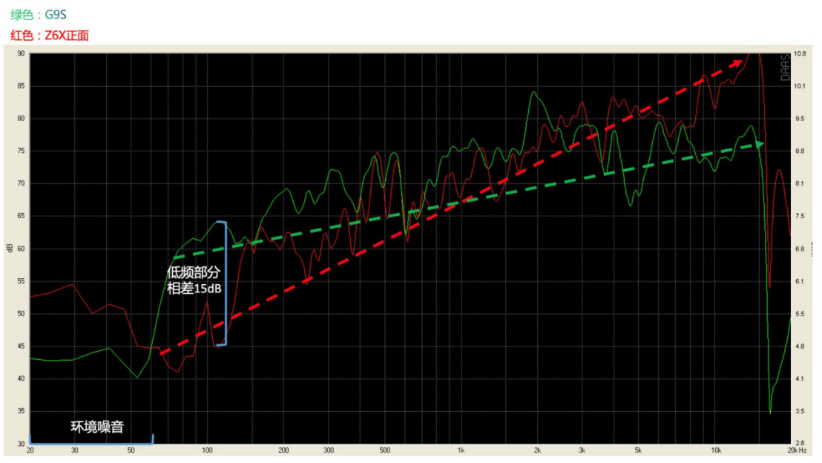Pick the 2.8 value on right axis
This screenshot has width=822, height=463.
click(x=800, y=444)
